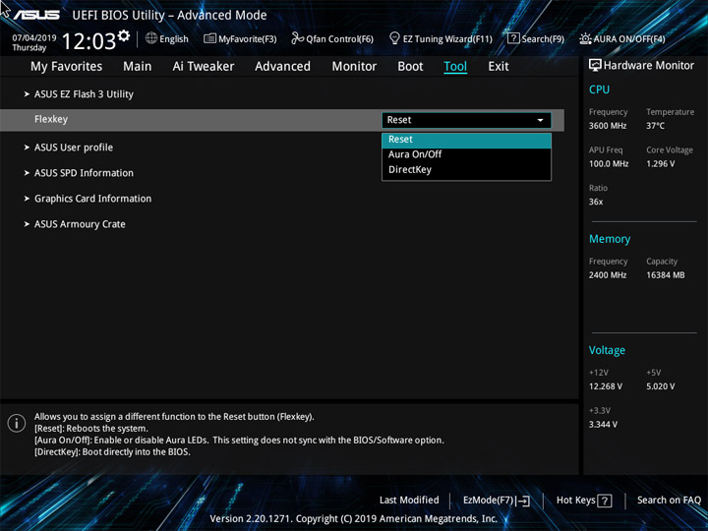Click the info circle icon
708x531 pixels.
coord(17,423)
